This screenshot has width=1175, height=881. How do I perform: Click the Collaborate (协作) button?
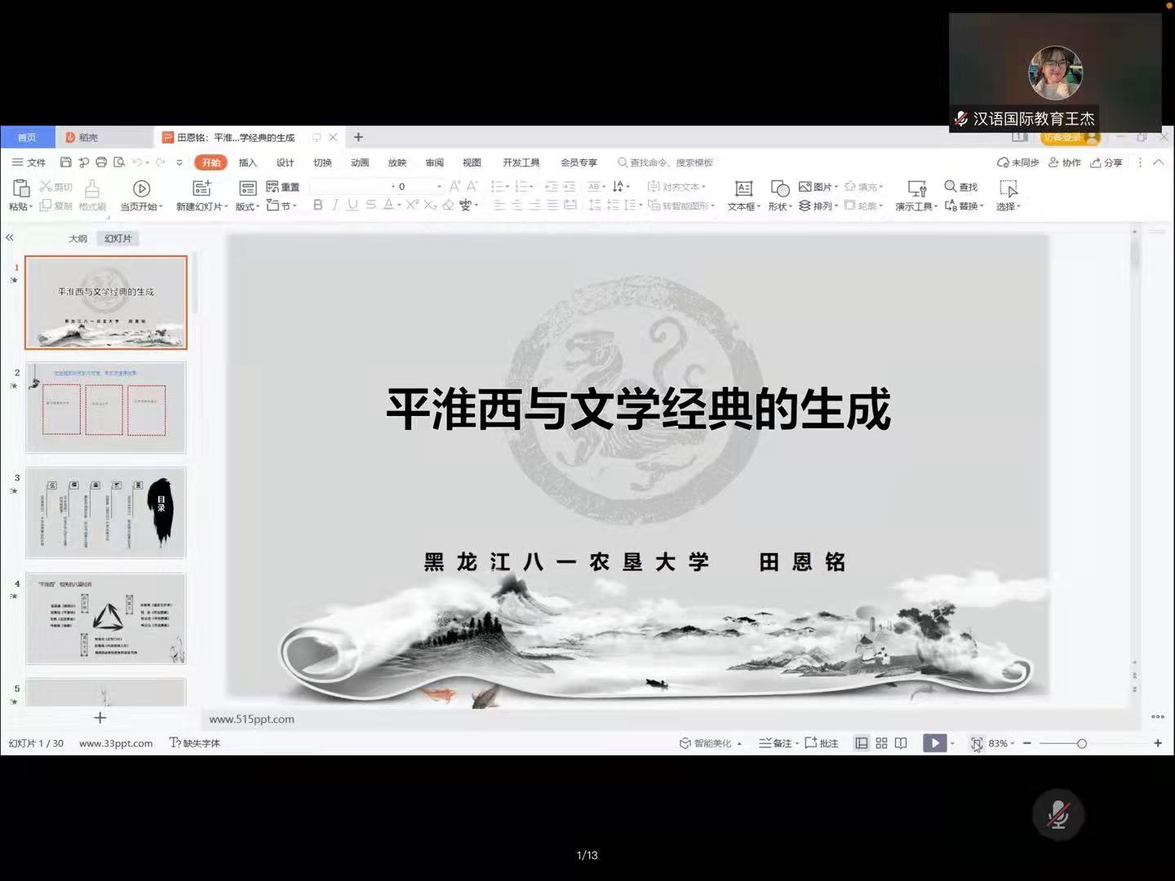(x=1065, y=162)
